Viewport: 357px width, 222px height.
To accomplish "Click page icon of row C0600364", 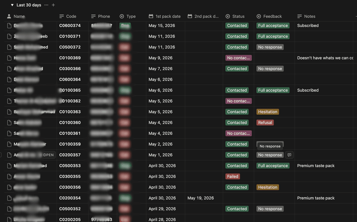I will point(9,79).
